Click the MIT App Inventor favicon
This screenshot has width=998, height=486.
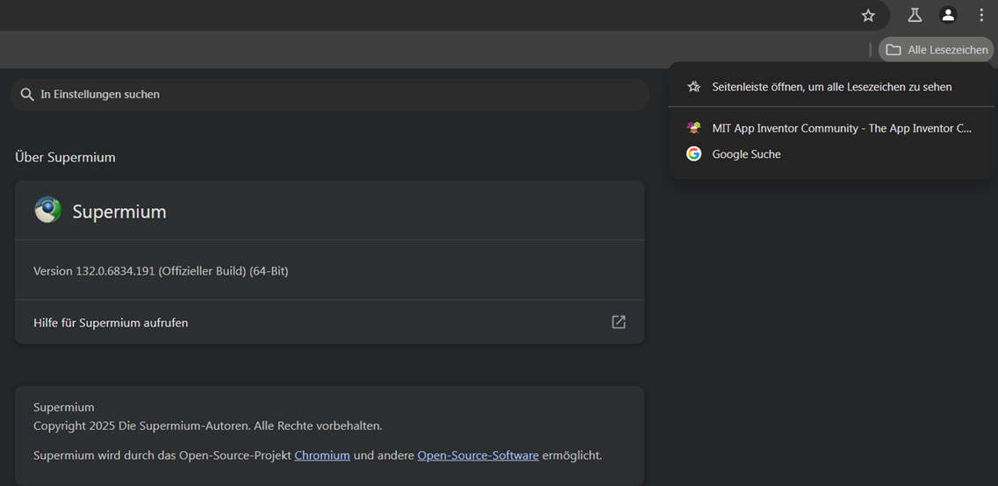pos(693,128)
